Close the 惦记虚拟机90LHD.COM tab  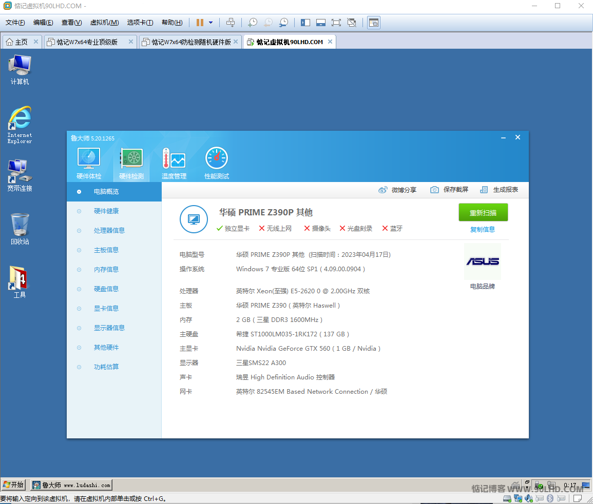(330, 42)
